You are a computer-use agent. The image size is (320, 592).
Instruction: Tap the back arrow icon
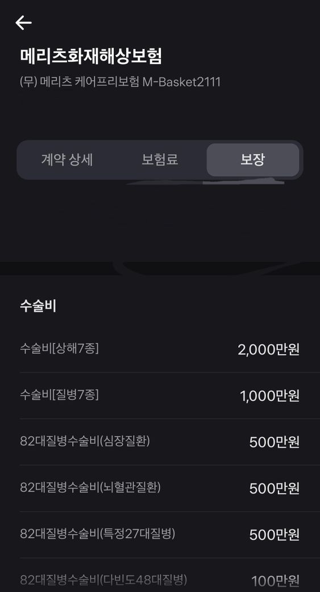pos(23,23)
